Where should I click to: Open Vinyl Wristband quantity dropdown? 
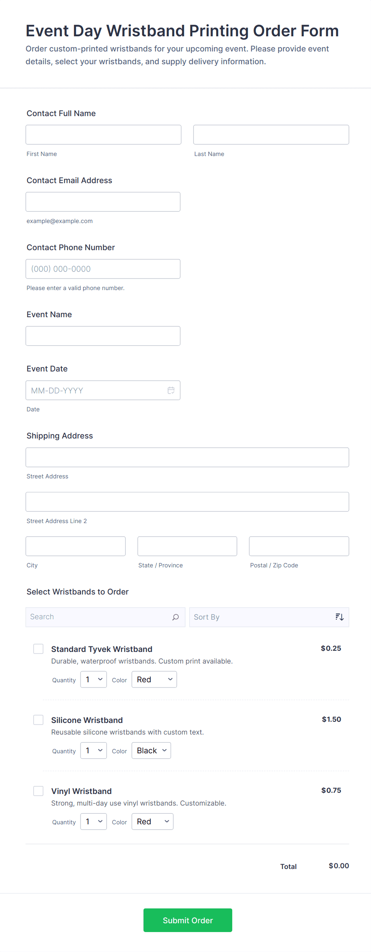[93, 822]
